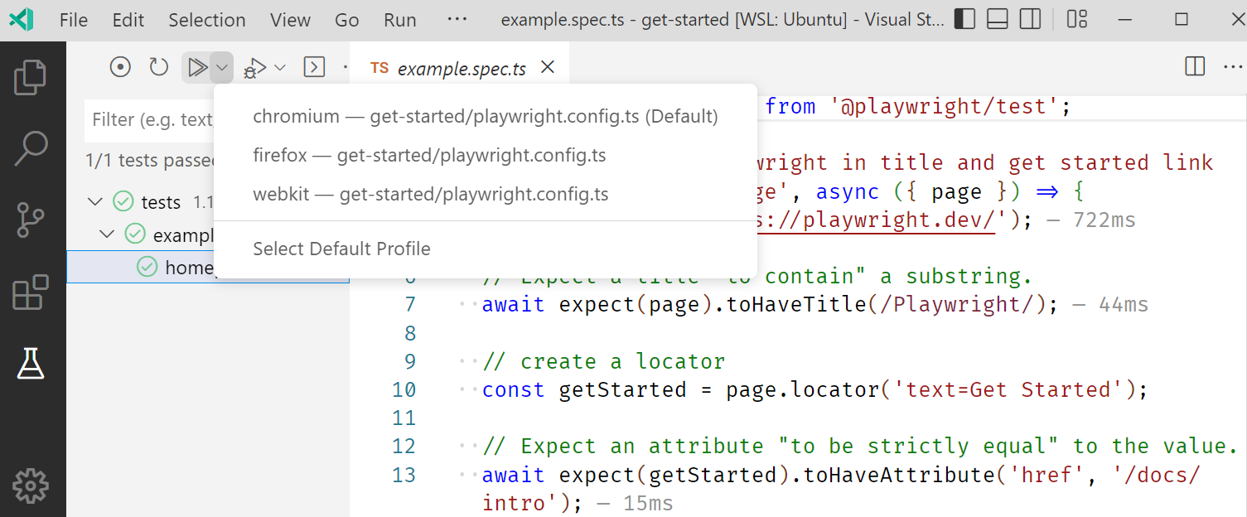The image size is (1247, 517).
Task: Debug tests with the bug-play icon
Action: tap(254, 68)
